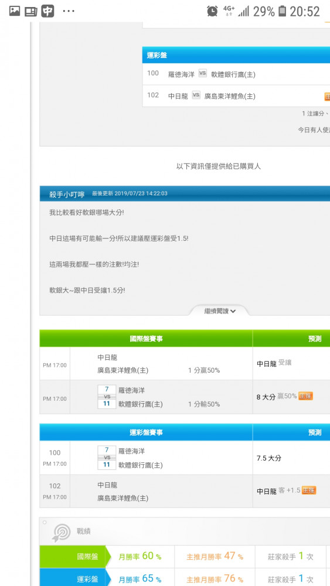Image resolution: width=330 pixels, height=586 pixels.
Task: Click the target arrow 戰績 icon
Action: (62, 533)
